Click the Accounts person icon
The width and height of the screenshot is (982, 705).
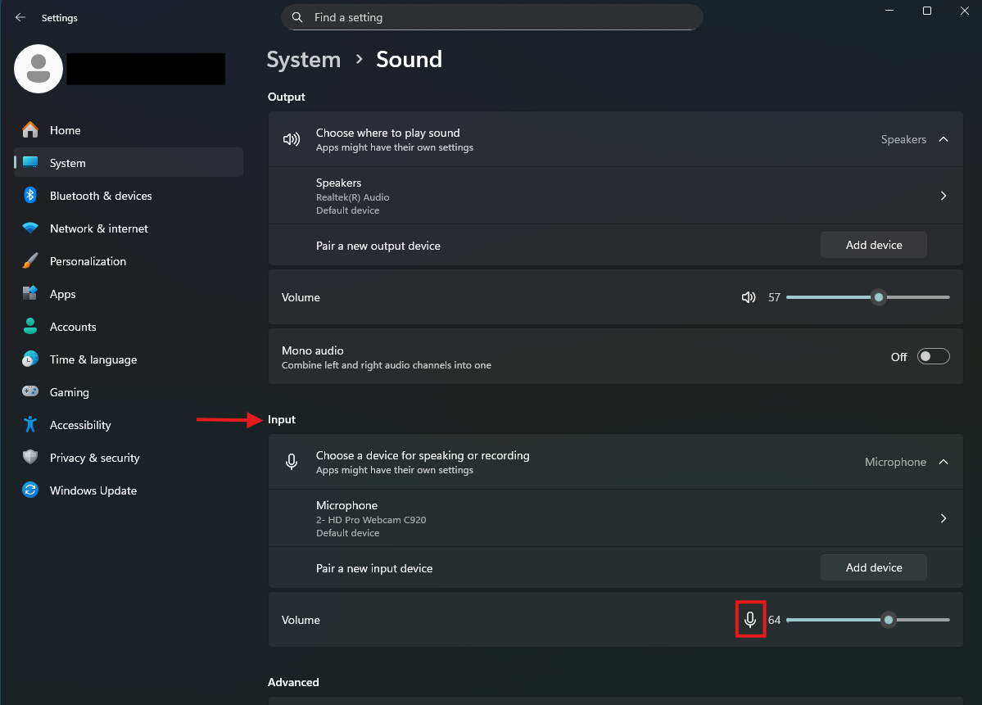[x=30, y=326]
